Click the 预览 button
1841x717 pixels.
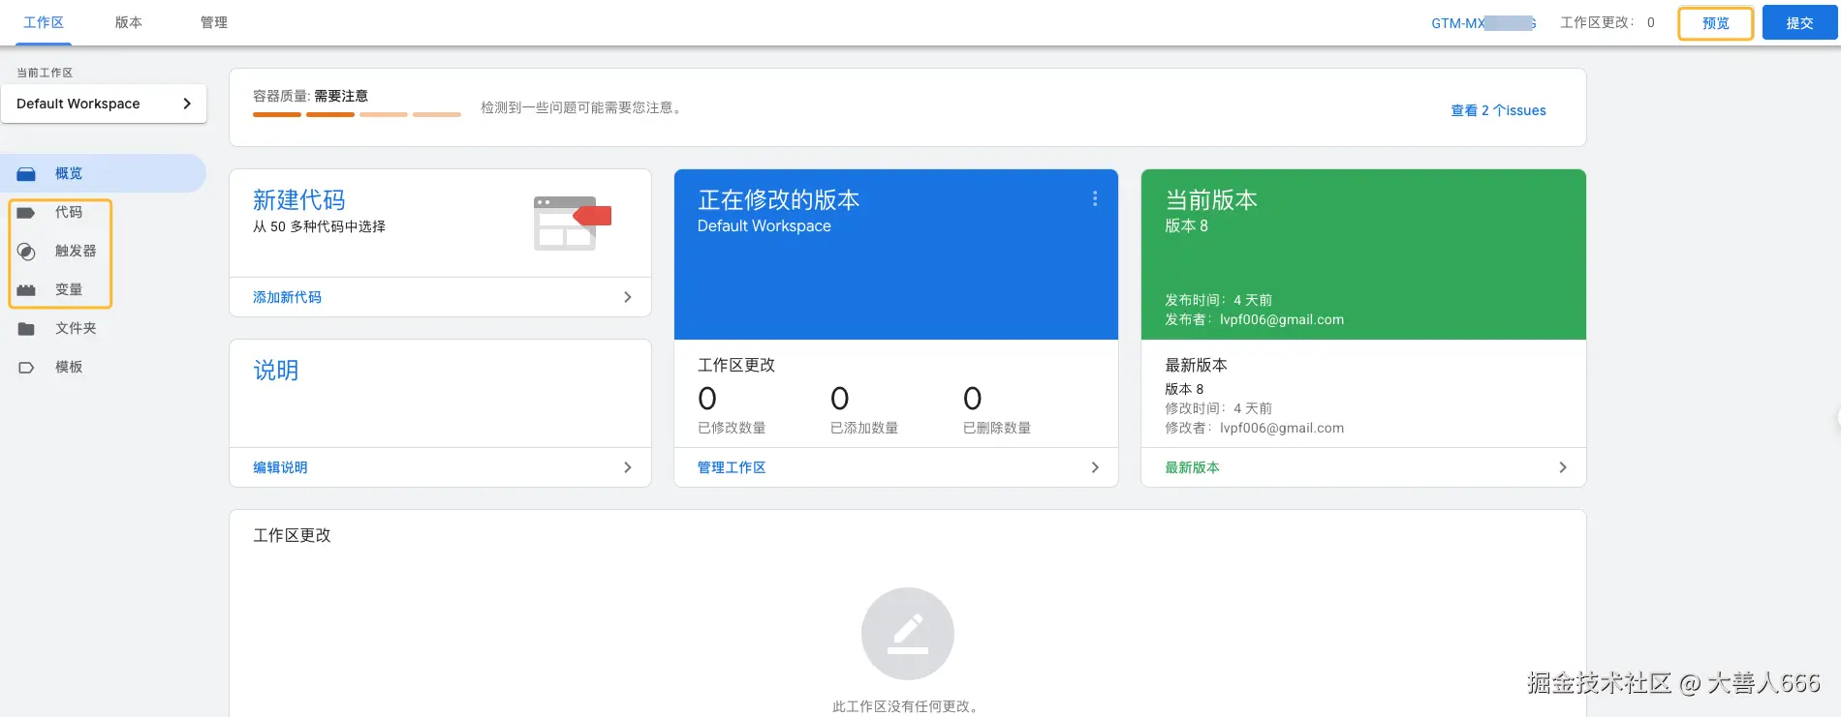pyautogui.click(x=1715, y=23)
